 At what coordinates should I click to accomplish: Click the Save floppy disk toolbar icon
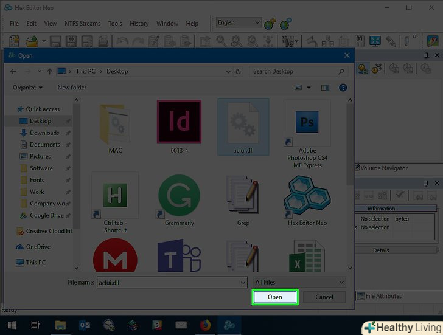(55, 41)
